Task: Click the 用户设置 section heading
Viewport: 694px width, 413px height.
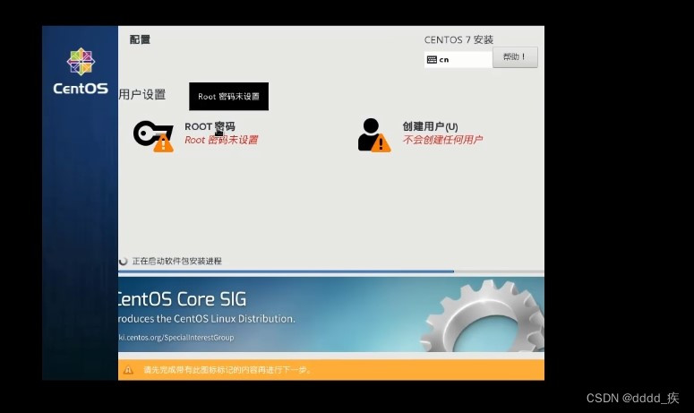Action: coord(142,94)
